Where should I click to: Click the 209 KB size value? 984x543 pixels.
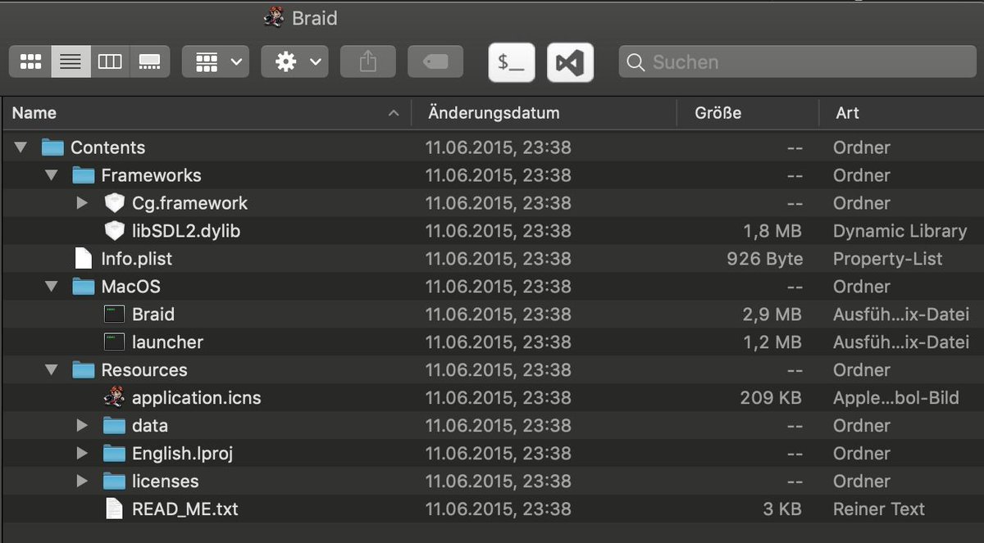771,398
